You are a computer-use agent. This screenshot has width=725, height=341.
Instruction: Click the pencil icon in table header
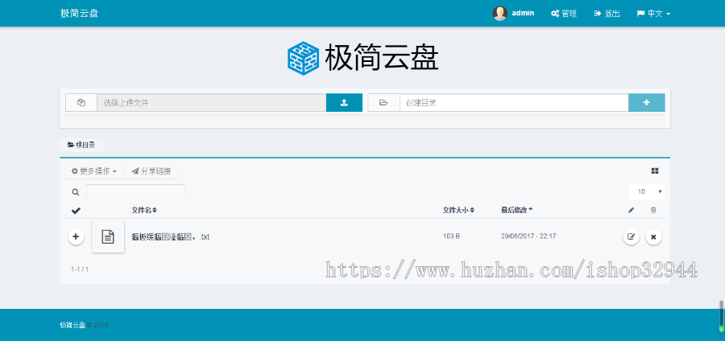[631, 211]
